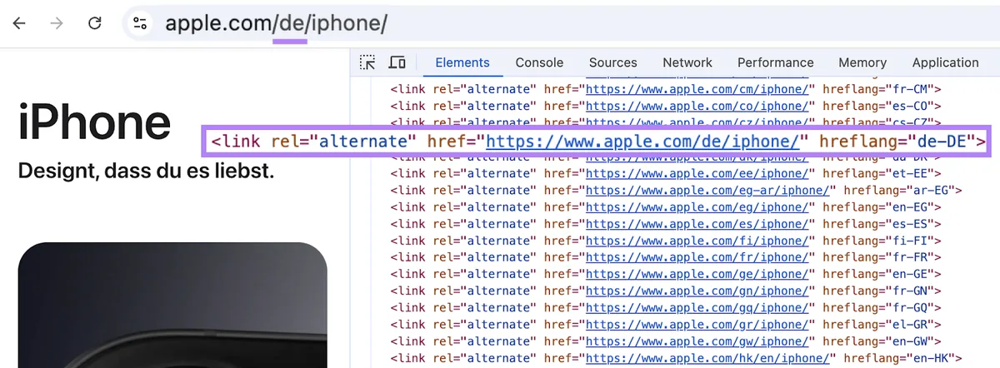The width and height of the screenshot is (1000, 368).
Task: Select the hreflang="fr-CM" attribute text
Action: click(x=878, y=89)
